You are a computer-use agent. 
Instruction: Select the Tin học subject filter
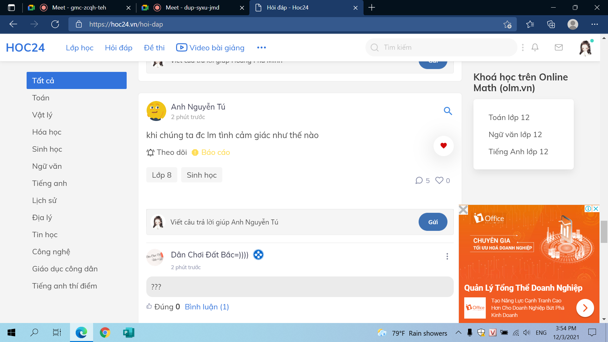(x=45, y=235)
